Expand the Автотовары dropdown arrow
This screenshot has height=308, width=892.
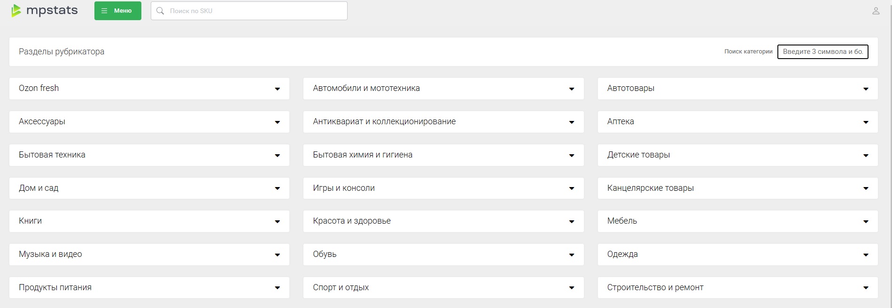pyautogui.click(x=865, y=89)
